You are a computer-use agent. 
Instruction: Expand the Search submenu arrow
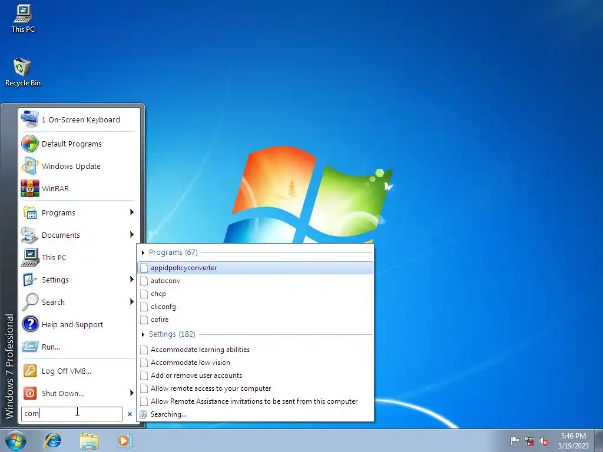click(x=131, y=302)
